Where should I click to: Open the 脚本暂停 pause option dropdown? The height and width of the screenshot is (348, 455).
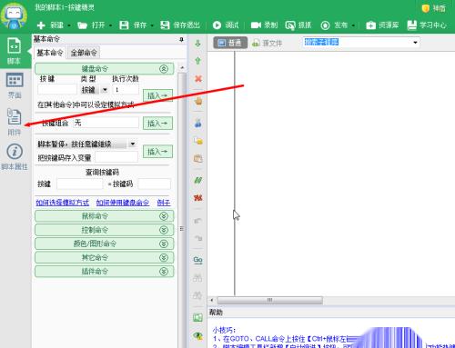(x=133, y=144)
